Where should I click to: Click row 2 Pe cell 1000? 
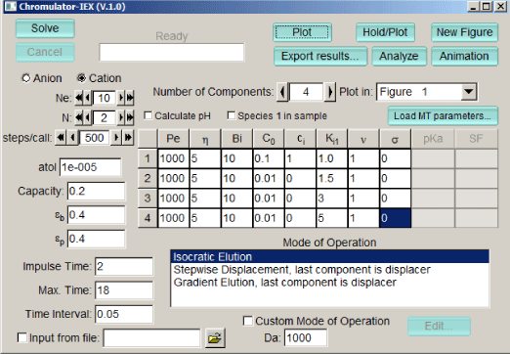[x=173, y=178]
